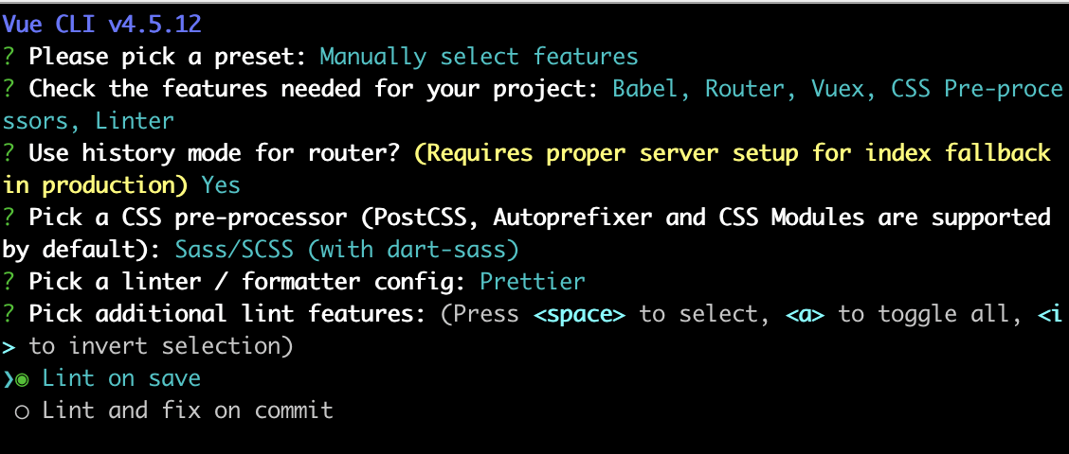Image resolution: width=1069 pixels, height=454 pixels.
Task: Click the Vue CLI v4.5.12 header text
Action: 102,25
